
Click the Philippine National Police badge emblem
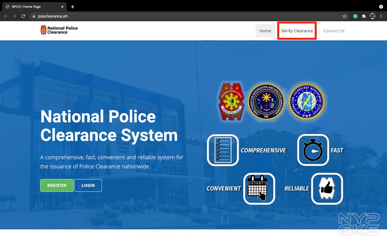[232, 101]
